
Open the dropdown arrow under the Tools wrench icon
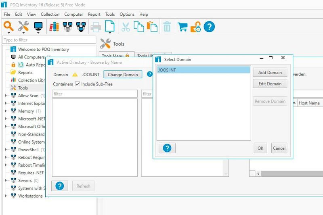23,33
